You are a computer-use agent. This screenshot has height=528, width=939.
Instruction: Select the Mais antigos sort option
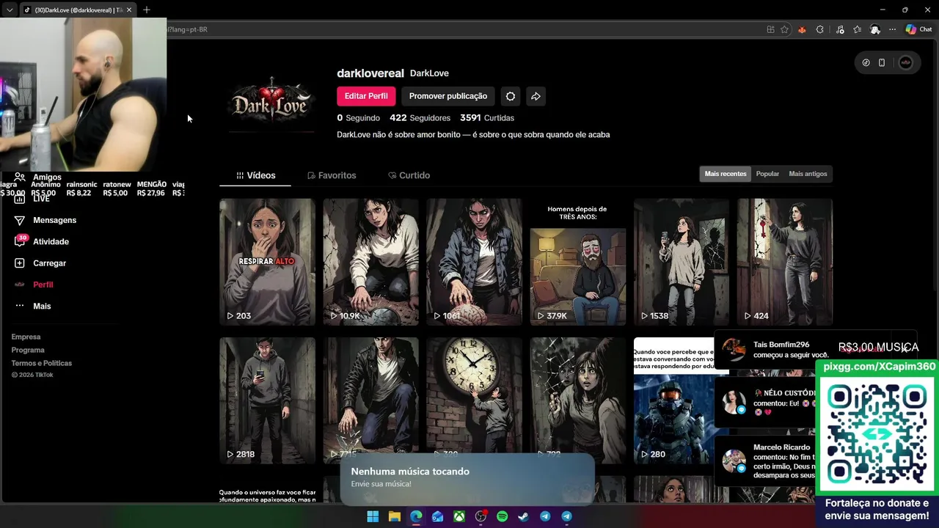[x=808, y=174]
